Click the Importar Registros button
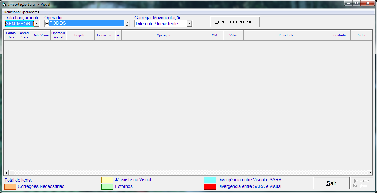Image resolution: width=377 pixels, height=193 pixels. 362,183
